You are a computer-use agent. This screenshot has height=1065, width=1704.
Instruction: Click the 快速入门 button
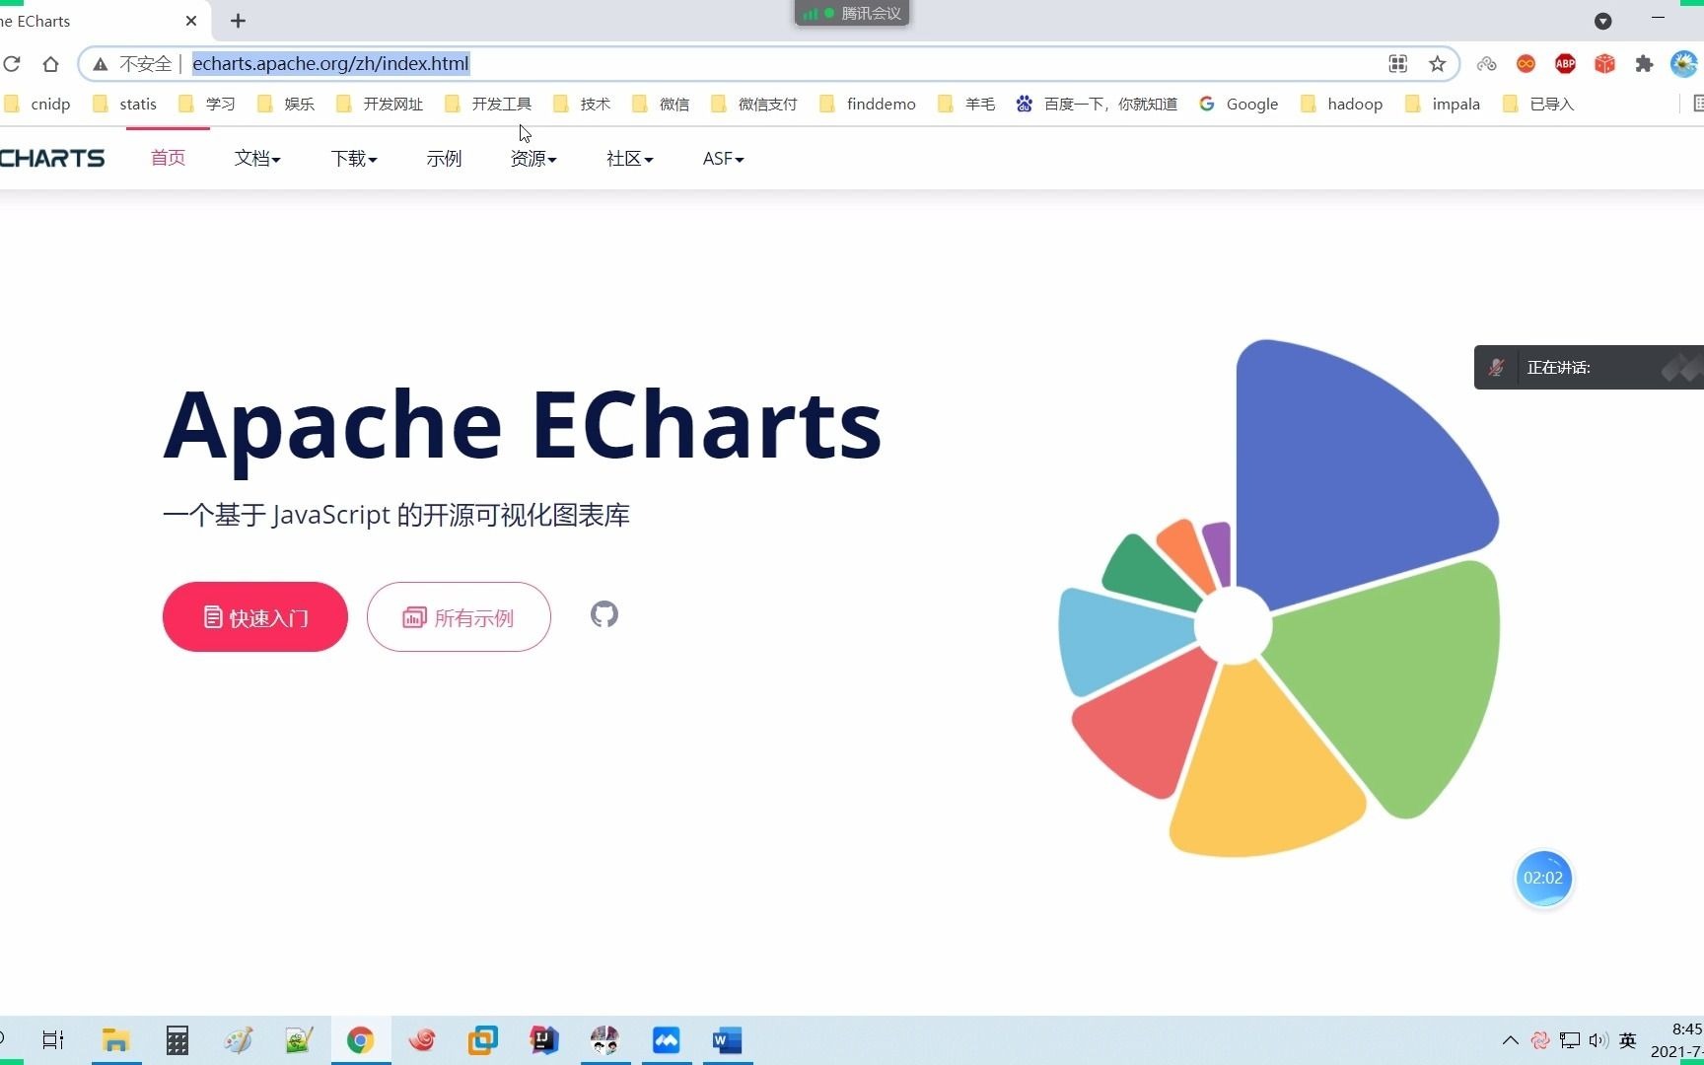tap(255, 617)
